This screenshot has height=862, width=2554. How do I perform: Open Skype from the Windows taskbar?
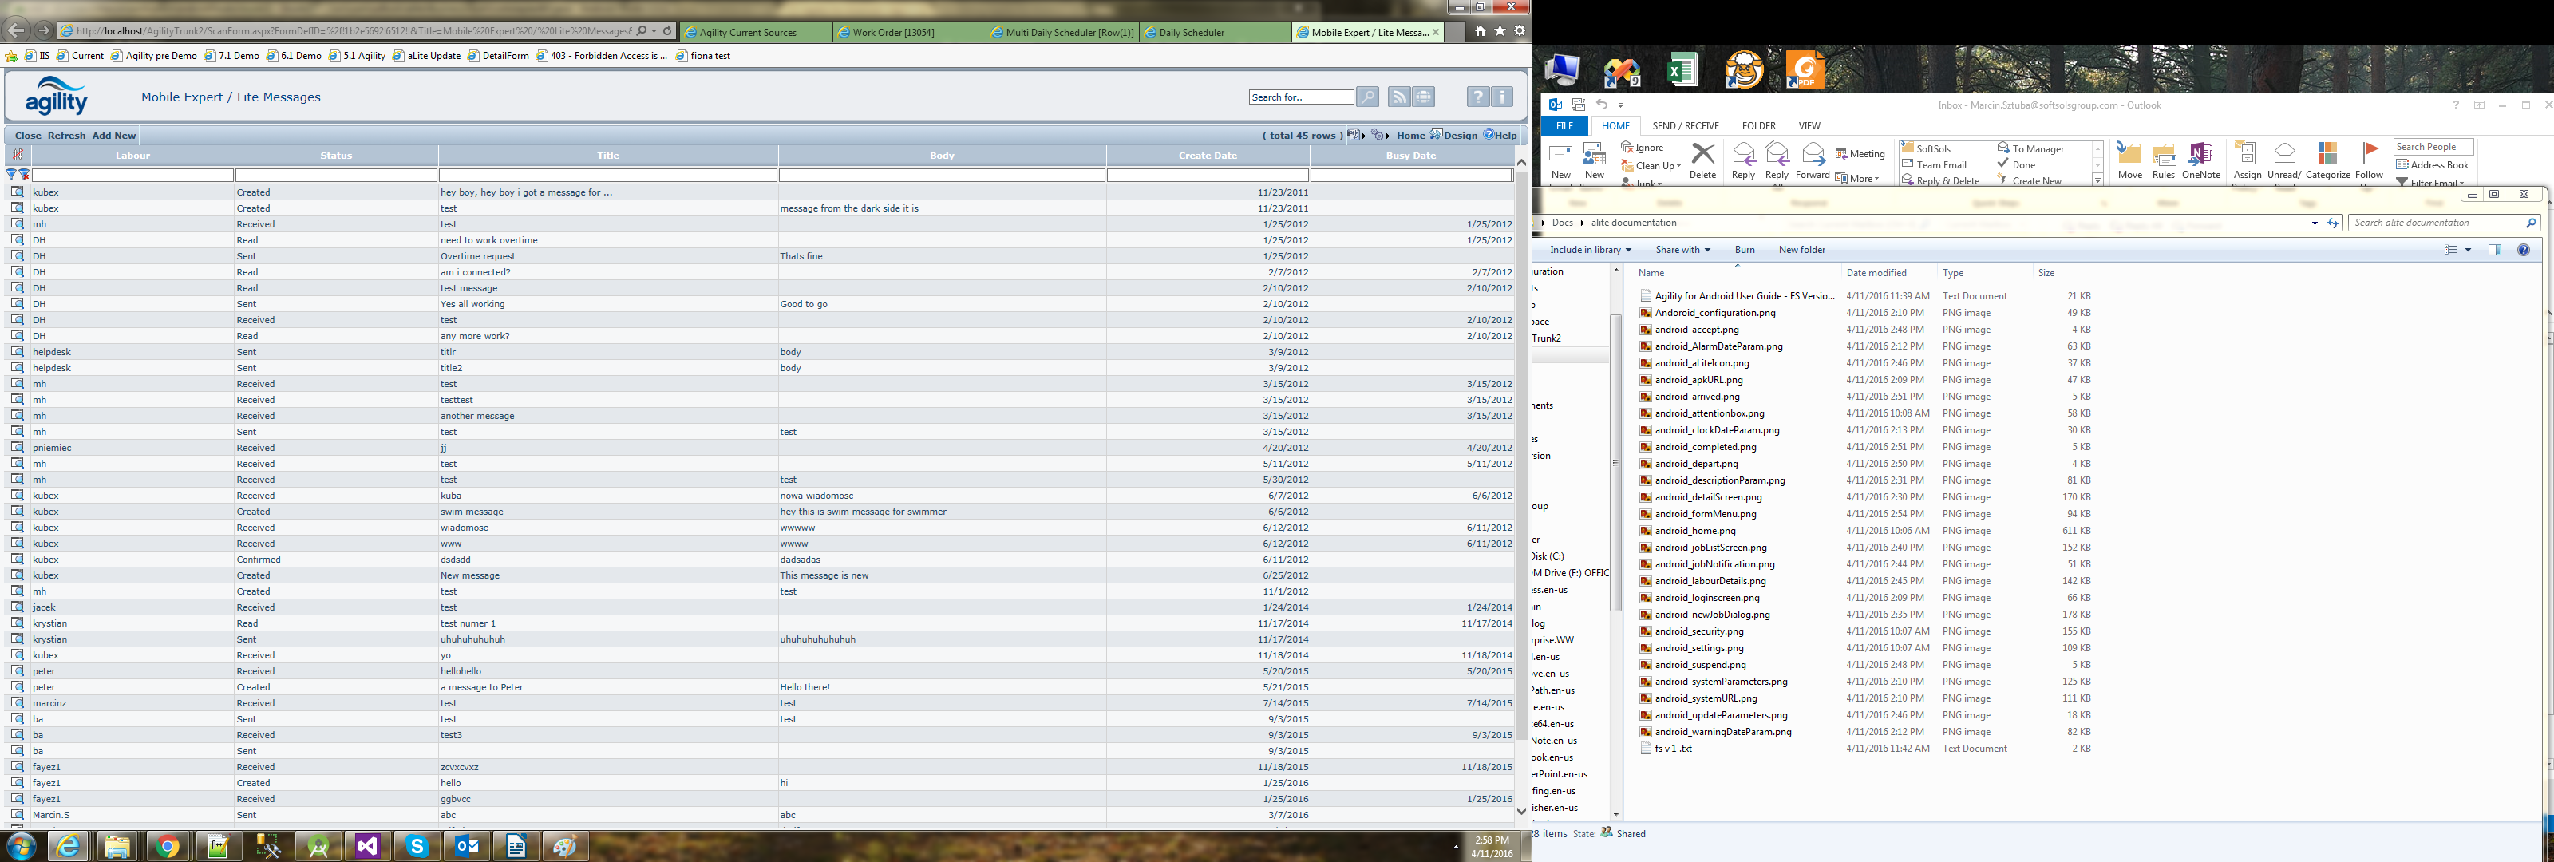pyautogui.click(x=417, y=846)
